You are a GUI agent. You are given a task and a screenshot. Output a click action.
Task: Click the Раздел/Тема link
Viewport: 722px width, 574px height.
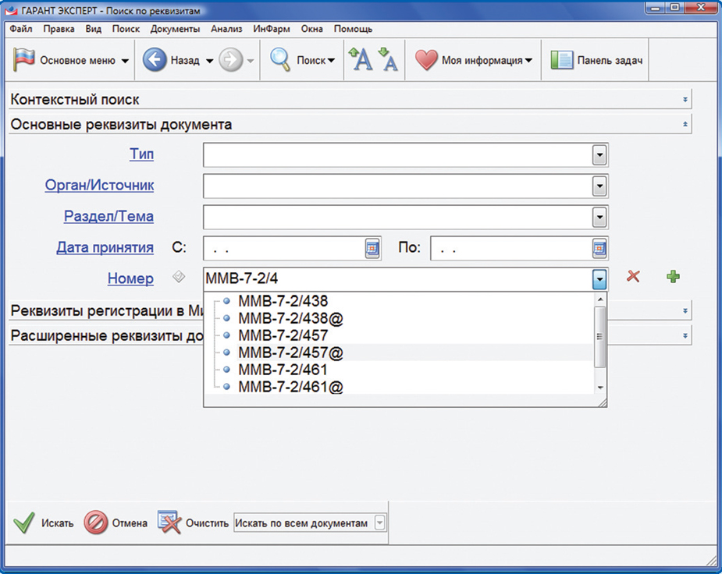[x=108, y=216]
